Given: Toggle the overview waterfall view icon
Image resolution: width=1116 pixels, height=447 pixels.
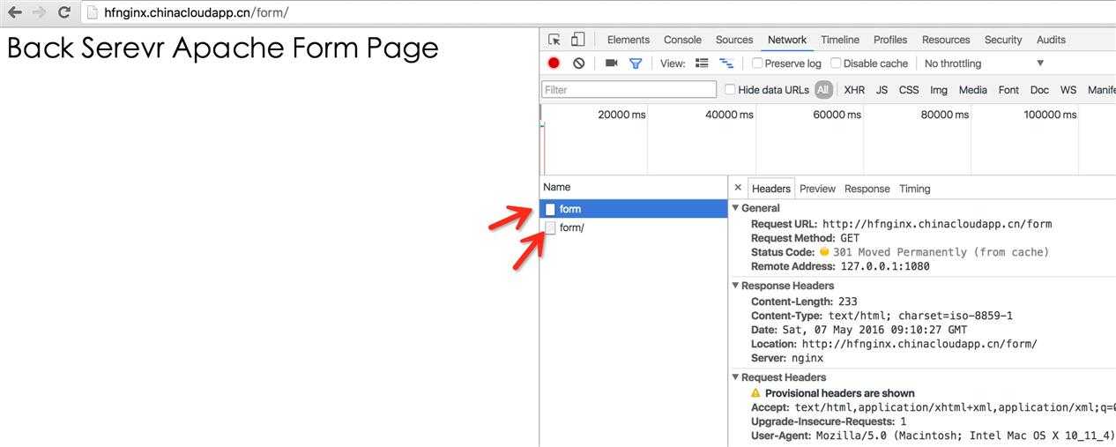Looking at the screenshot, I should point(726,63).
